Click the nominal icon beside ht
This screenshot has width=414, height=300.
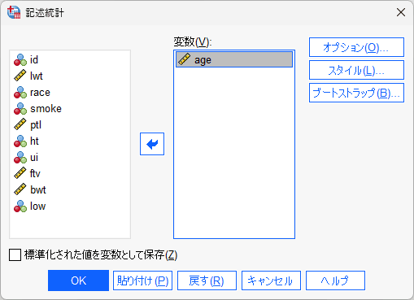point(20,141)
